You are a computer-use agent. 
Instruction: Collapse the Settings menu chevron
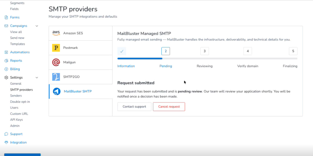point(37,77)
